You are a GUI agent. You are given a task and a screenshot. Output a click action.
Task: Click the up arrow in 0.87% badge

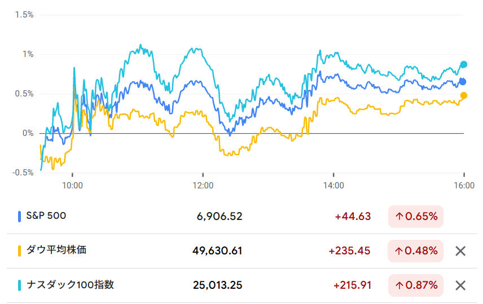[398, 285]
